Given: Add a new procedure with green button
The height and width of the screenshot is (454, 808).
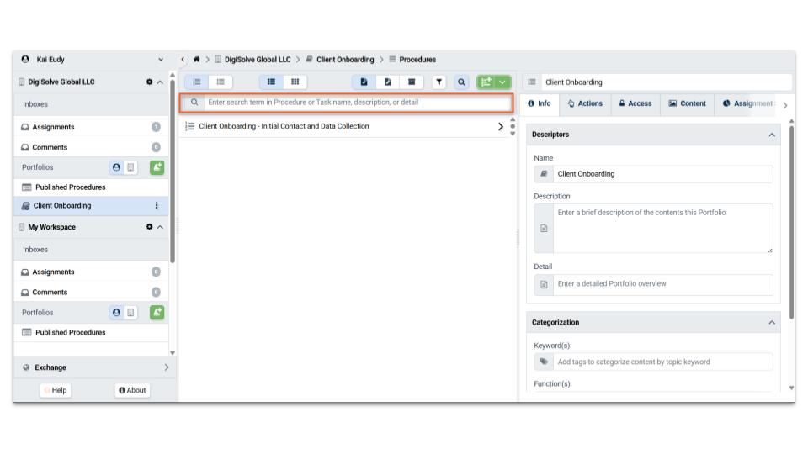Looking at the screenshot, I should (x=486, y=82).
